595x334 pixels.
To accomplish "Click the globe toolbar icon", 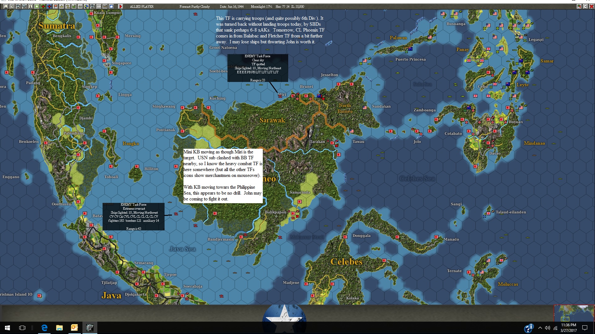I will pyautogui.click(x=86, y=6).
